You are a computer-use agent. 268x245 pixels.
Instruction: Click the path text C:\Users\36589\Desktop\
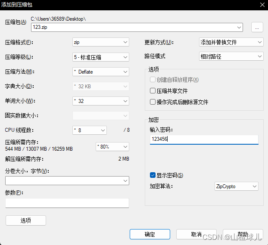(58, 19)
